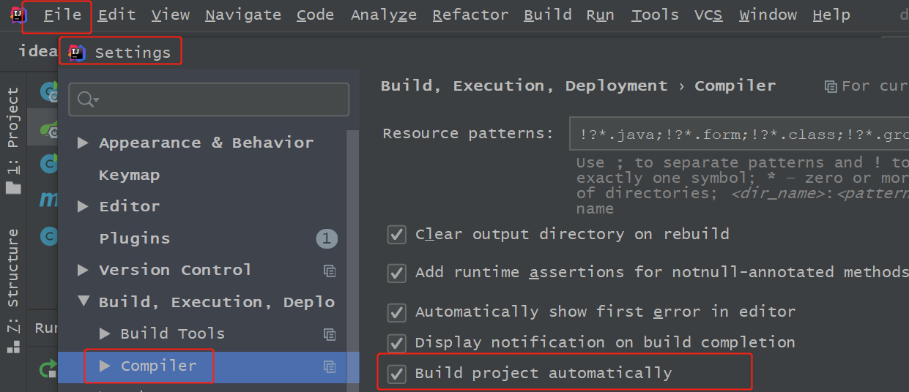Image resolution: width=909 pixels, height=392 pixels.
Task: Expand Appearance & Behavior settings group
Action: (84, 143)
